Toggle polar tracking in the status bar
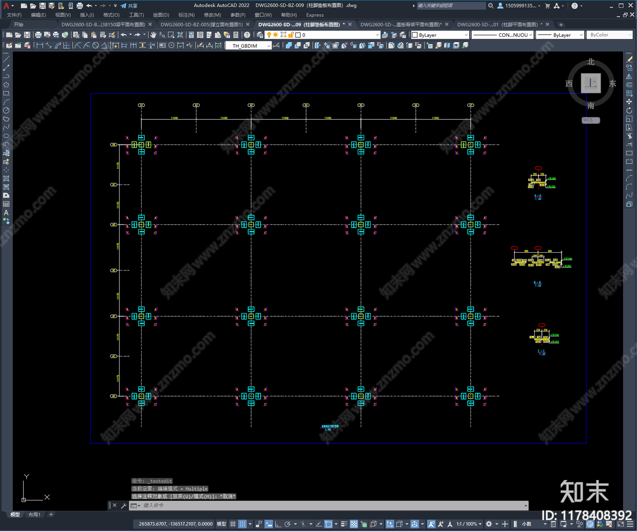This screenshot has width=637, height=531. click(x=287, y=524)
